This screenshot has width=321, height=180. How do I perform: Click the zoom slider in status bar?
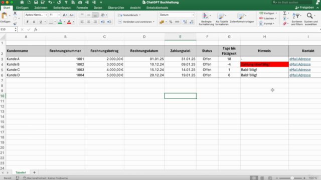click(292, 178)
